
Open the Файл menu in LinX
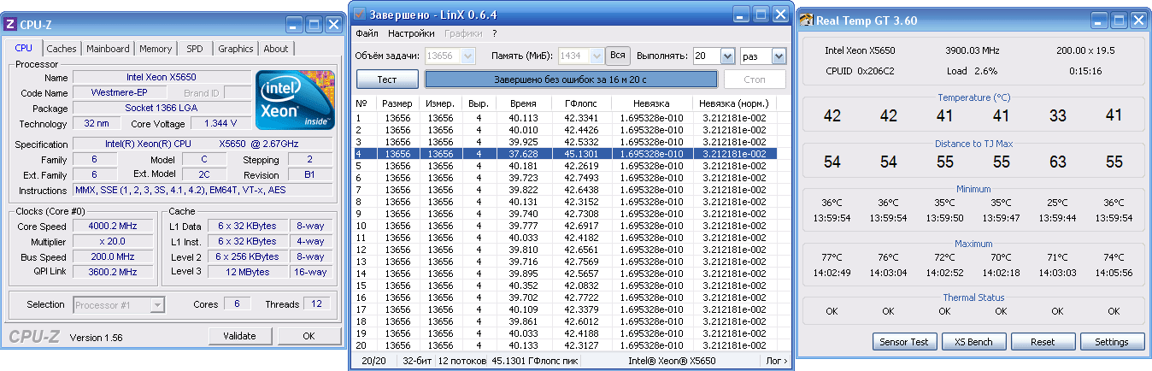coord(367,34)
